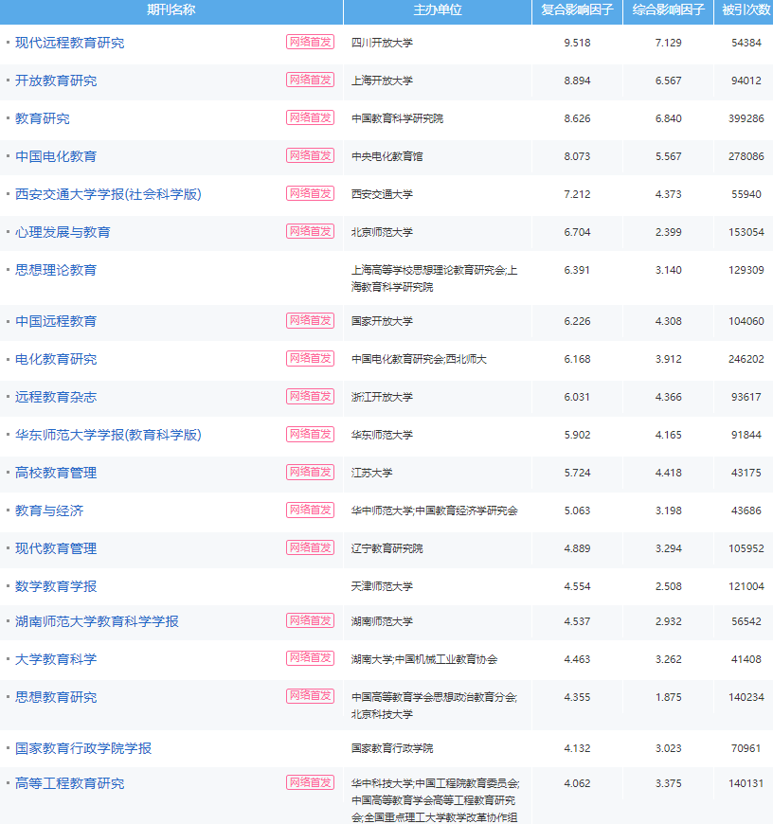Open the 思想教育研究 journal link
The height and width of the screenshot is (824, 773).
click(x=56, y=697)
